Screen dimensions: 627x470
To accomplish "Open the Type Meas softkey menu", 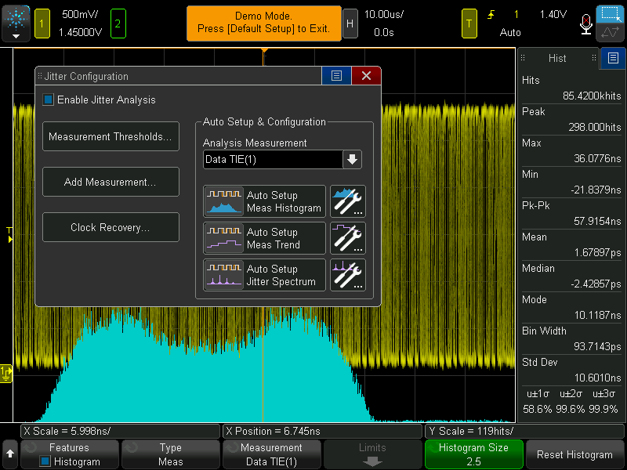I will pos(170,454).
